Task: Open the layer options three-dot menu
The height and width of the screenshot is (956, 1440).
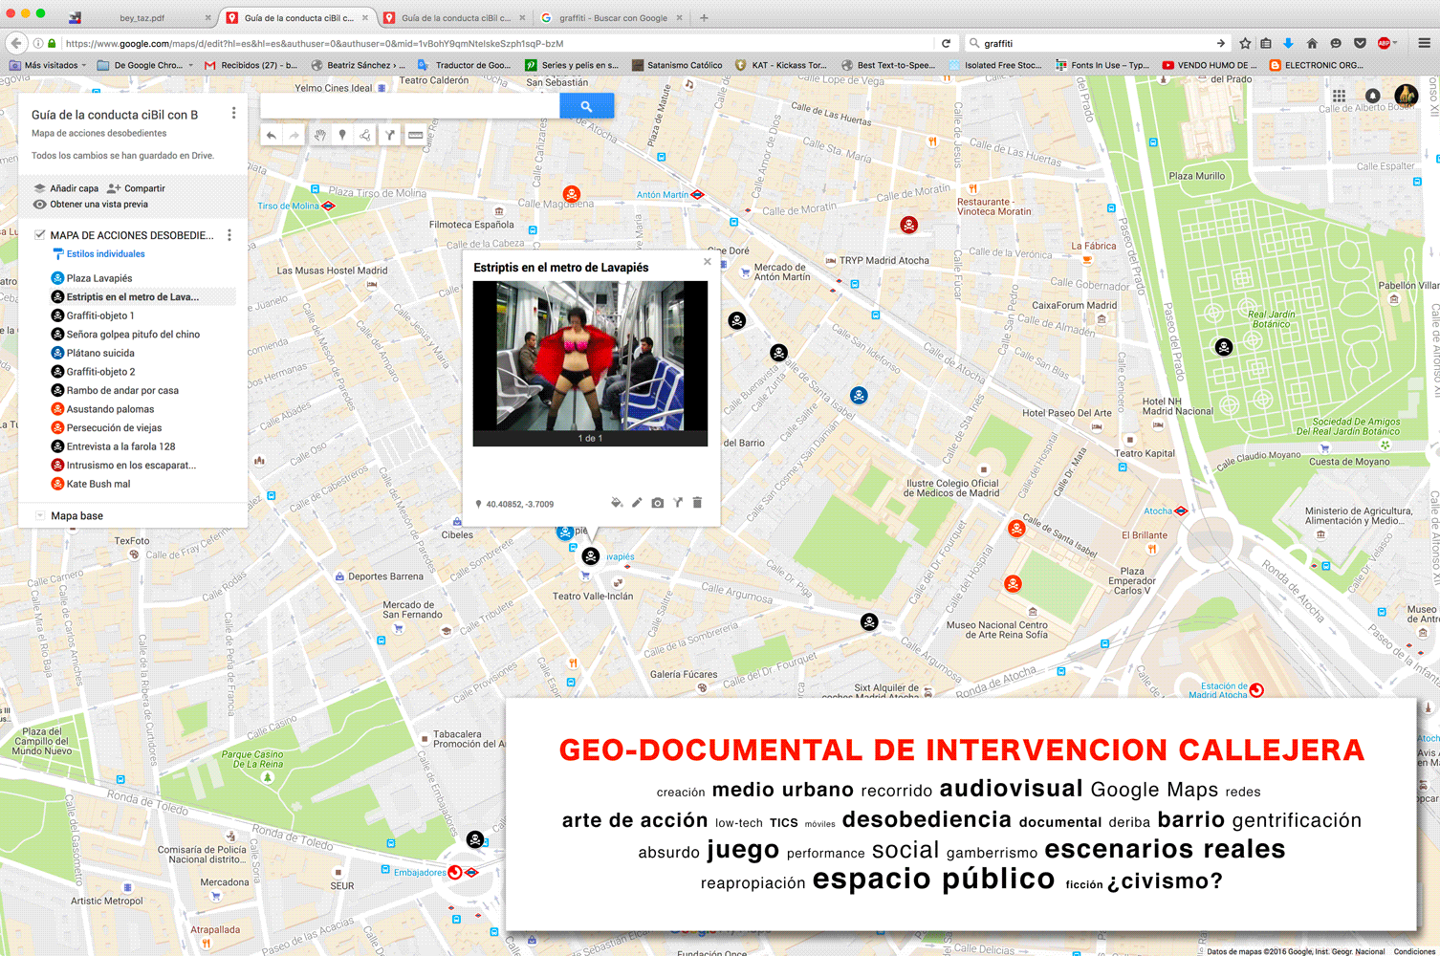Action: (x=229, y=235)
